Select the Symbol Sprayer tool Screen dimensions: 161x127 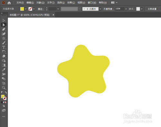click(x=4, y=74)
